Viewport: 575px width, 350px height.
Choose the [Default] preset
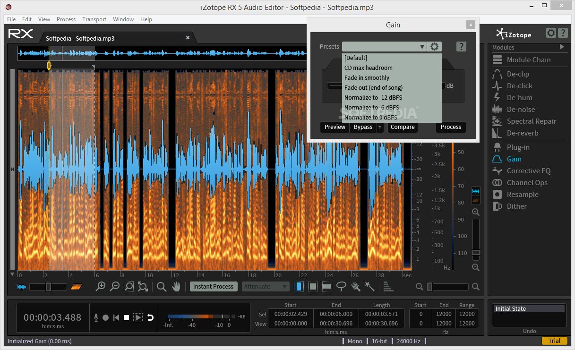(392, 58)
